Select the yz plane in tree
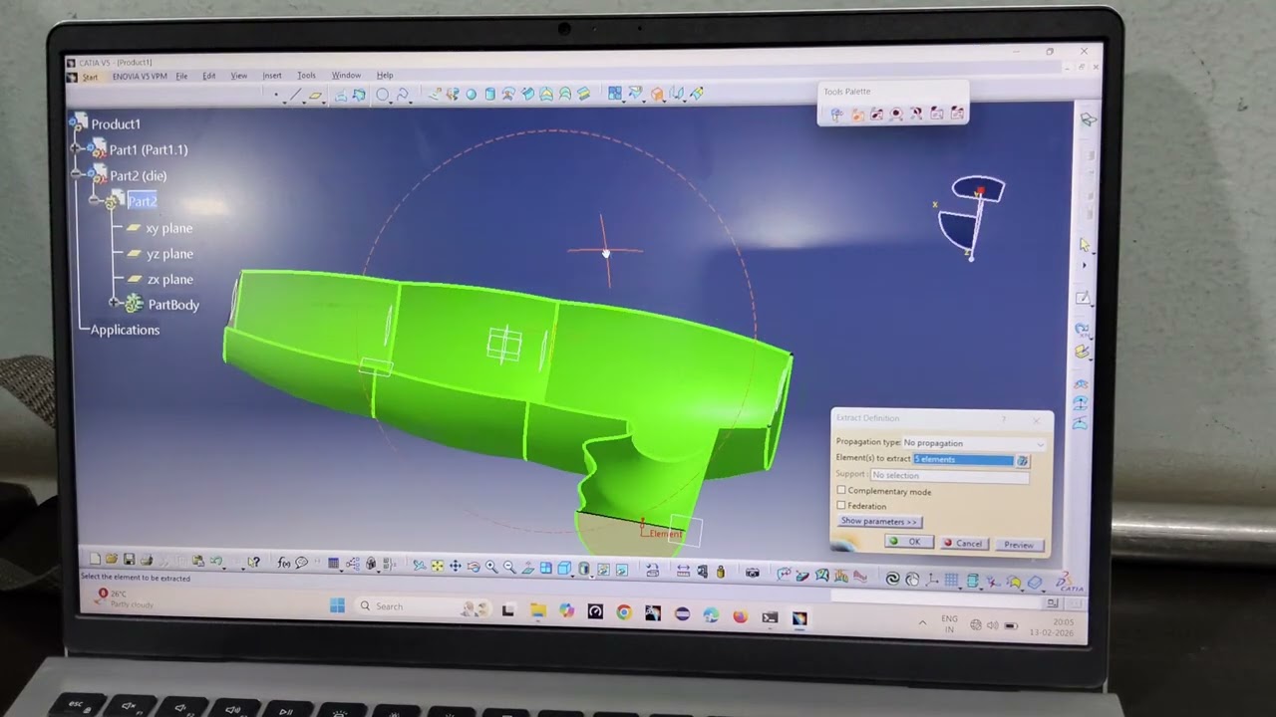This screenshot has height=717, width=1276. (169, 254)
